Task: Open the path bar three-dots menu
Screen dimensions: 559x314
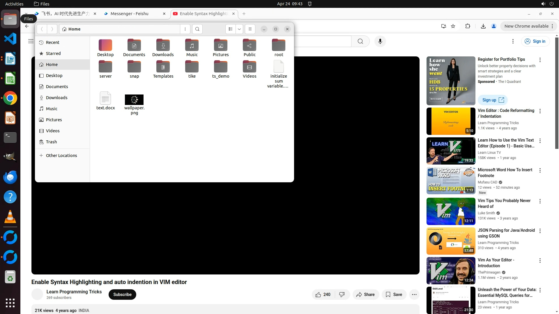Action: point(185,29)
